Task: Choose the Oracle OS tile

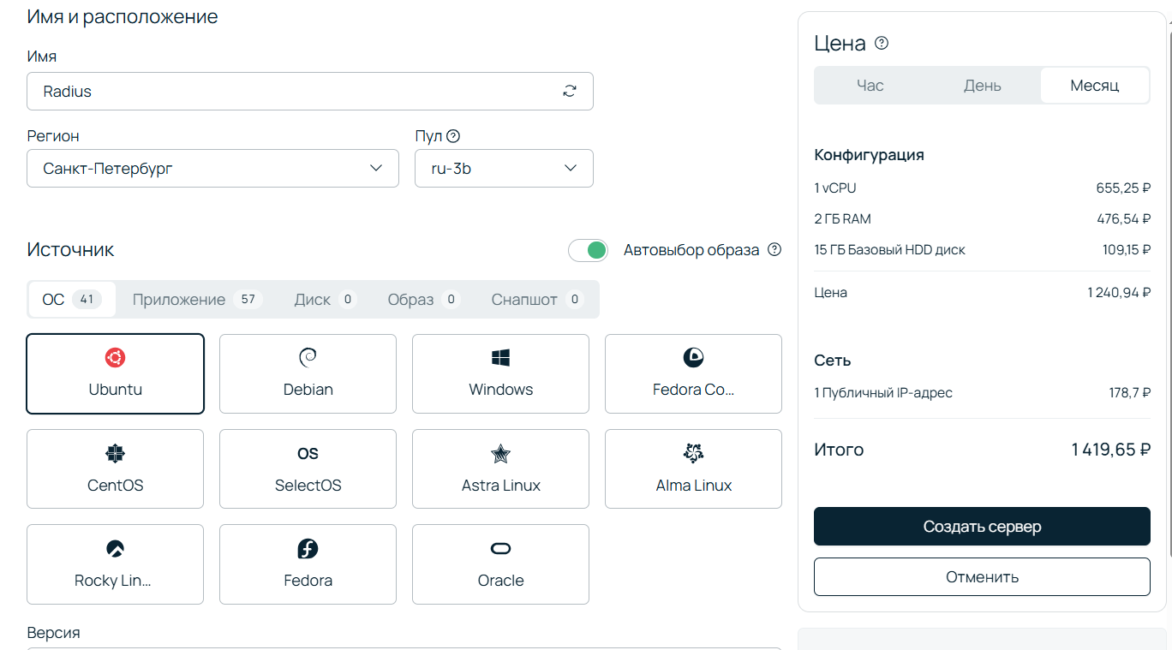Action: tap(500, 564)
